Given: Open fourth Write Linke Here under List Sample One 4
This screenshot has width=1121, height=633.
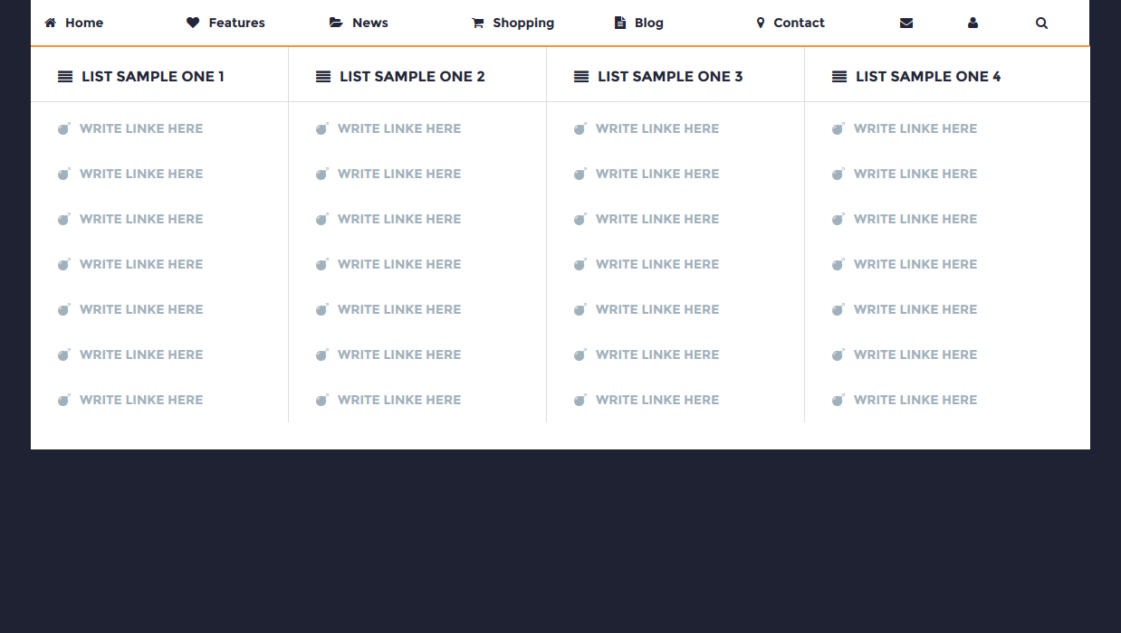Looking at the screenshot, I should click(915, 264).
